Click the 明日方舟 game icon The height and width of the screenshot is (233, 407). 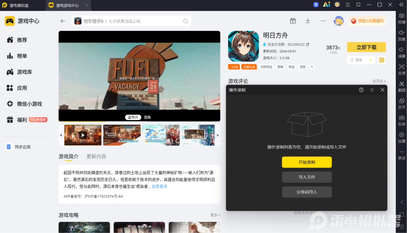pos(243,46)
